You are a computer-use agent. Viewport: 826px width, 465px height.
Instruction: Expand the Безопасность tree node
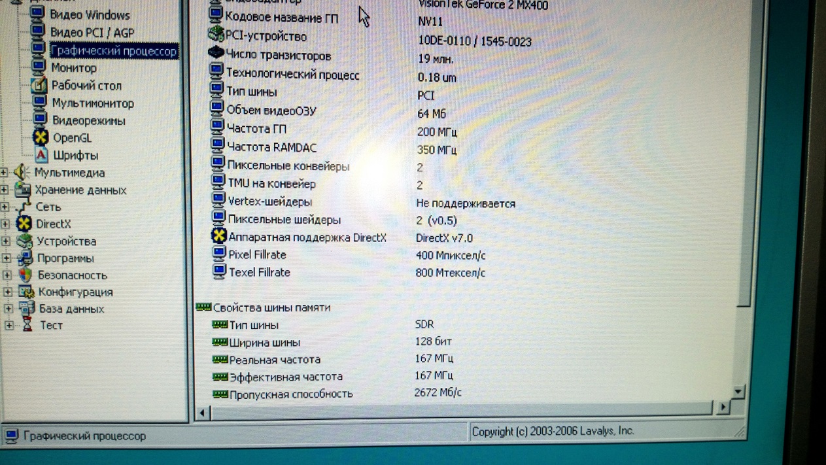(7, 275)
